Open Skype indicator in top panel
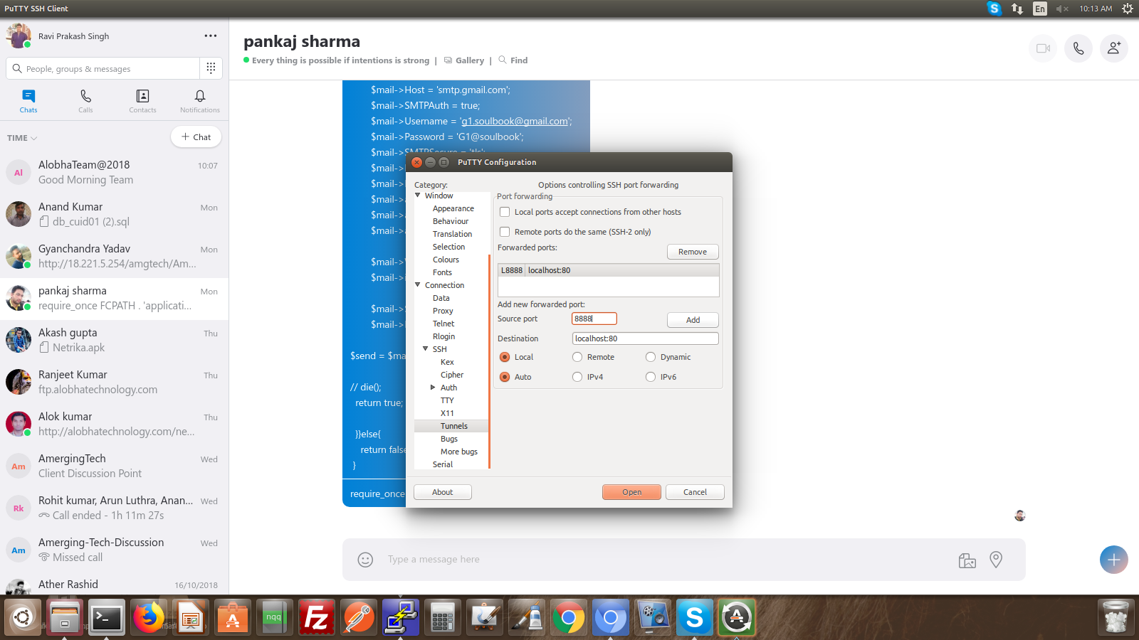This screenshot has width=1139, height=640. (994, 9)
